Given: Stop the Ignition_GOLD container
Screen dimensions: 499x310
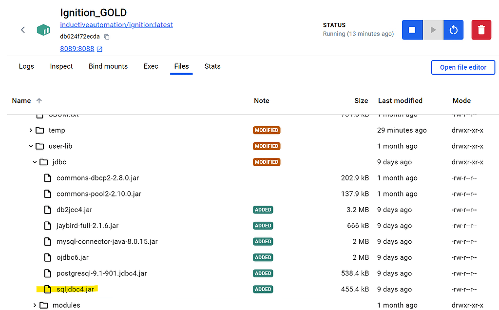Looking at the screenshot, I should tap(412, 30).
